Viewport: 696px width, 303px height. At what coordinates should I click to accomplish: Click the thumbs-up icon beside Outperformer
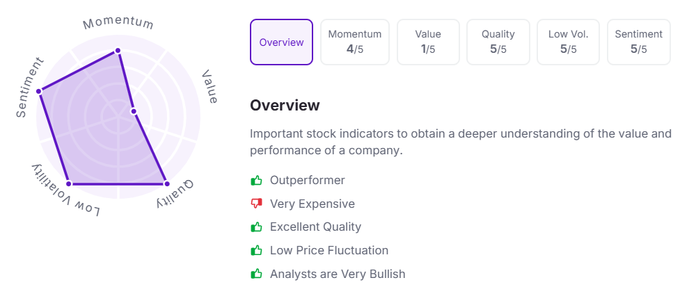pyautogui.click(x=256, y=181)
